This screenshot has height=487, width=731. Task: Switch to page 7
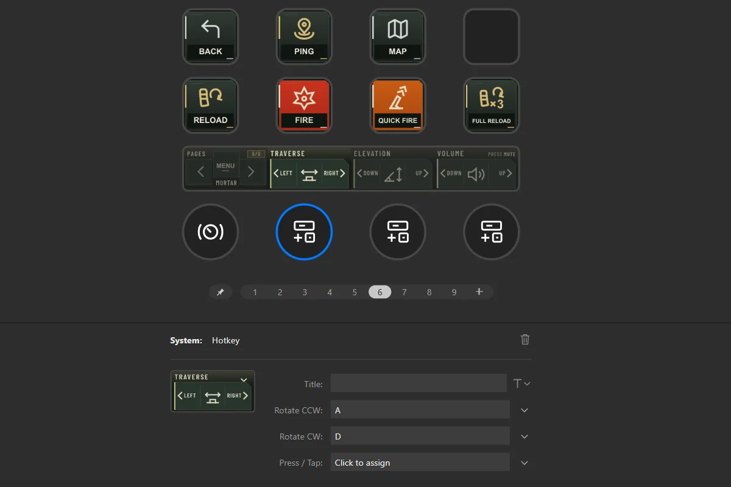404,292
